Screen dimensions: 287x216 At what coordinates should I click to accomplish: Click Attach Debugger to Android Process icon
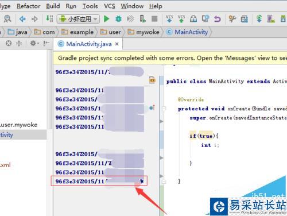(x=142, y=19)
